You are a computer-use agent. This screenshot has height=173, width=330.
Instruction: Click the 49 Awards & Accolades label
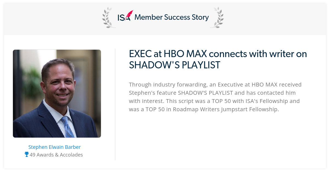click(56, 155)
